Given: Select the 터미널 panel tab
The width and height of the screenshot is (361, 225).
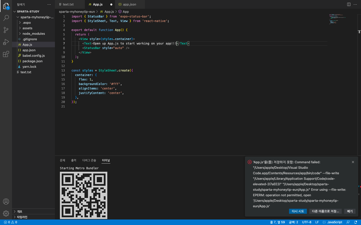Looking at the screenshot, I should 106,160.
